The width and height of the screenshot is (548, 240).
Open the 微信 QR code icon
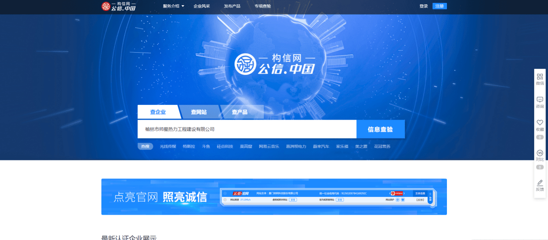539,77
